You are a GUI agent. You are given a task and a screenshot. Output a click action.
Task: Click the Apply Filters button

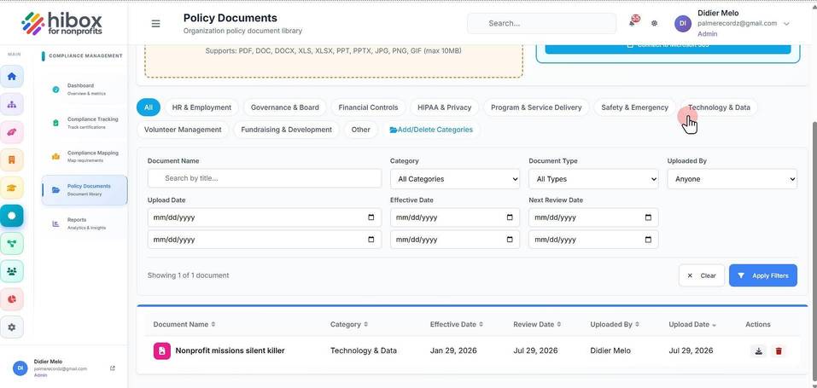[763, 275]
